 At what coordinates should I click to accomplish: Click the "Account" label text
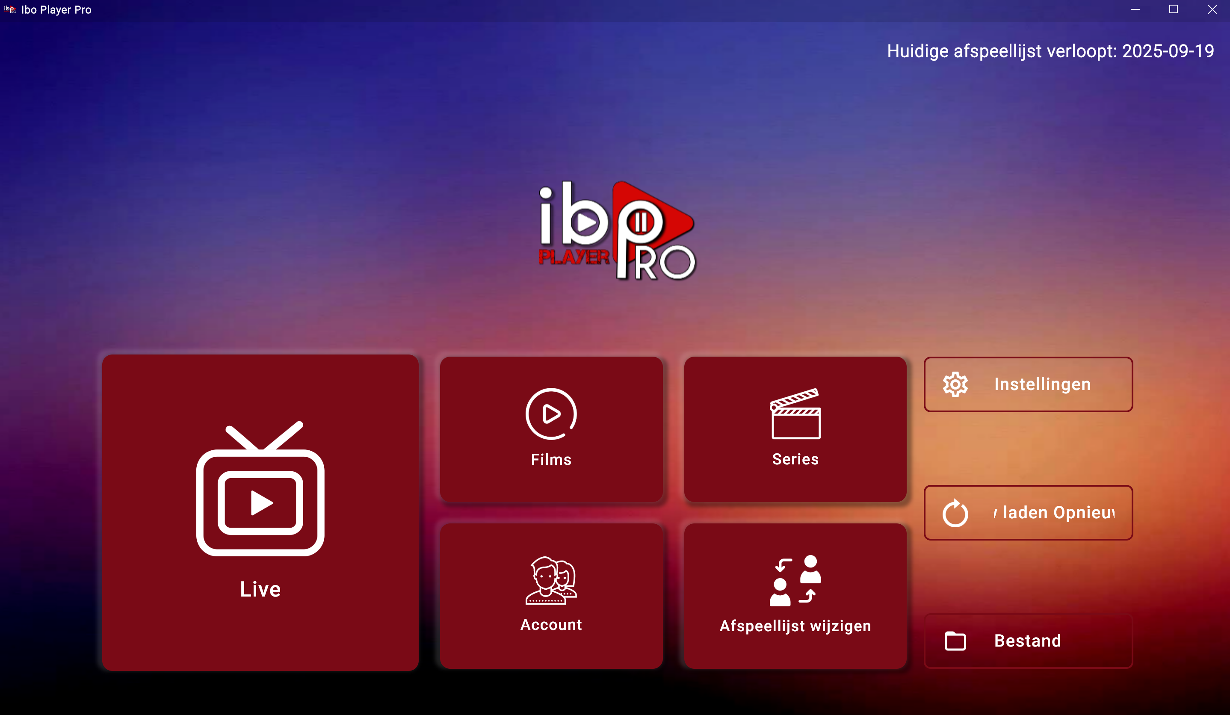pyautogui.click(x=551, y=625)
